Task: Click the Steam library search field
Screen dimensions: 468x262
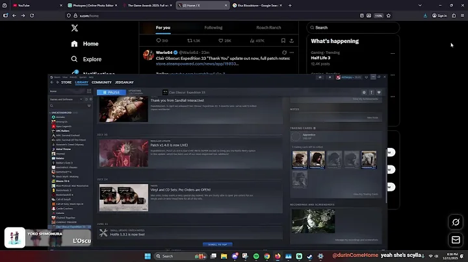Action: 68,106
